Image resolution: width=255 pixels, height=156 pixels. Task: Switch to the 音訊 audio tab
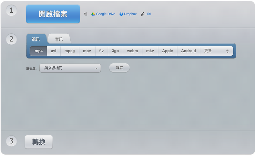(x=59, y=39)
